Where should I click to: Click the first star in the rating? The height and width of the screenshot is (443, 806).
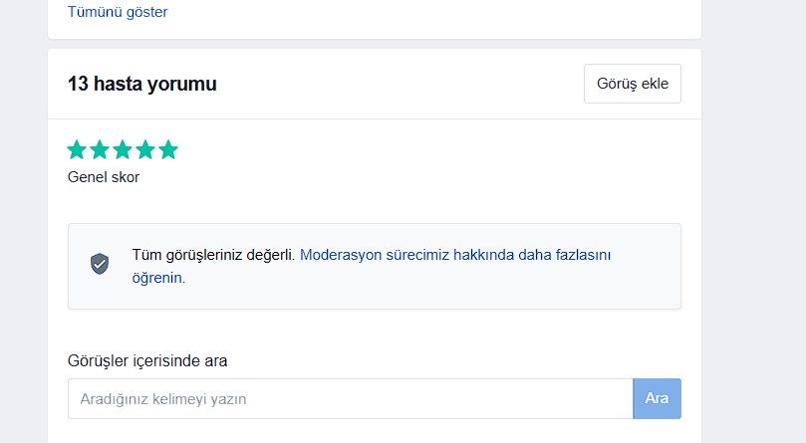[x=77, y=150]
